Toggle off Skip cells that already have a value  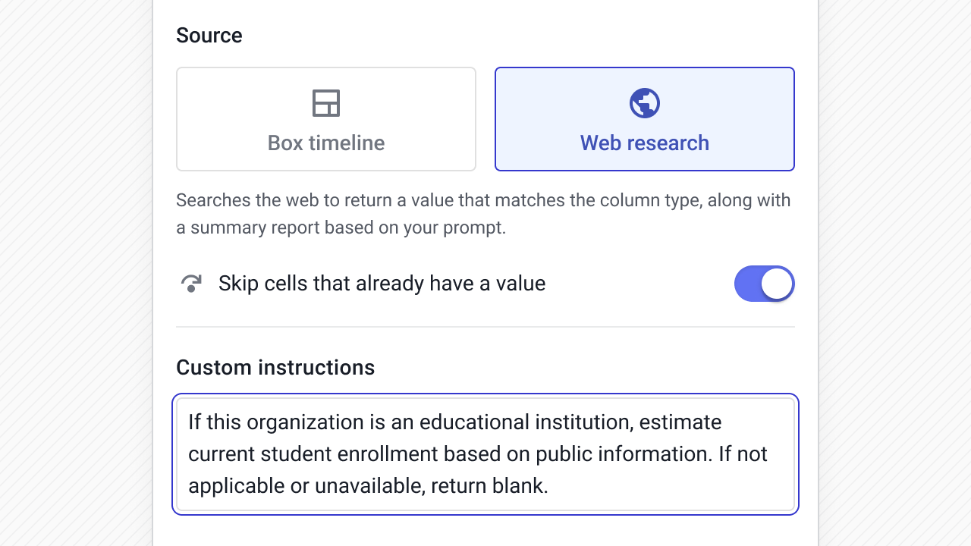pyautogui.click(x=764, y=284)
